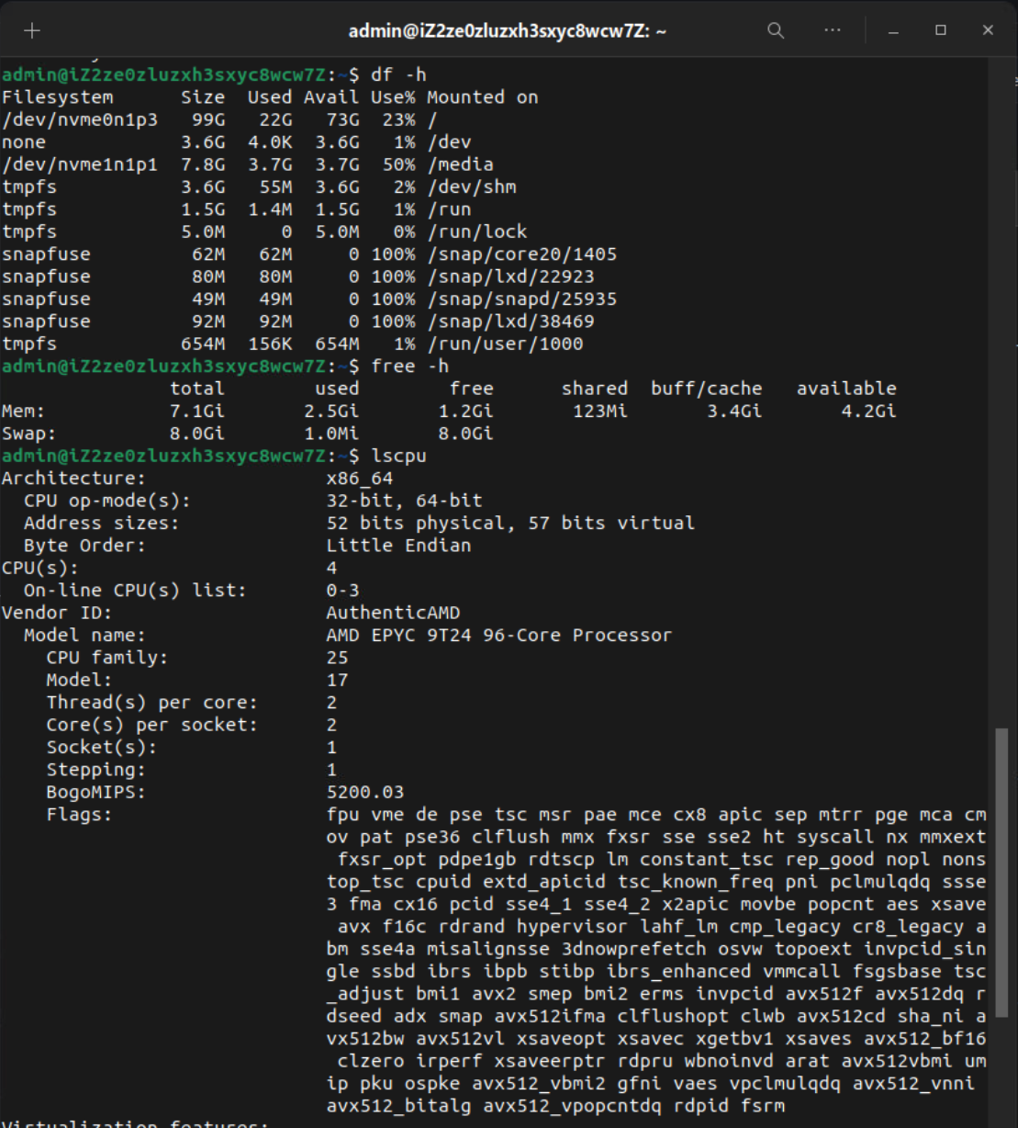Click the 'AuthenticAMD' vendor ID value
Viewport: 1018px width, 1128px height.
click(393, 613)
